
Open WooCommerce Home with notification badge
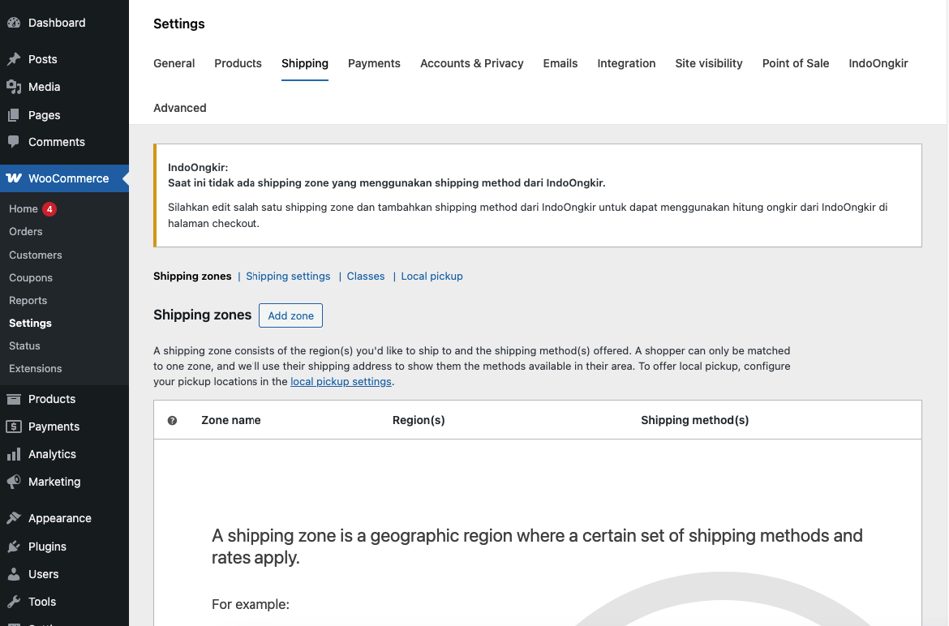[x=24, y=208]
